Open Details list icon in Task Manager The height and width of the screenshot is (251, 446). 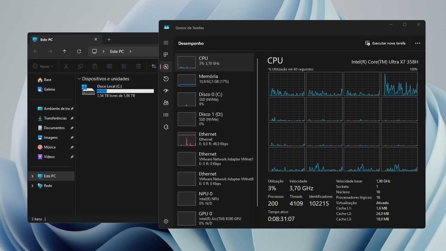(166, 115)
